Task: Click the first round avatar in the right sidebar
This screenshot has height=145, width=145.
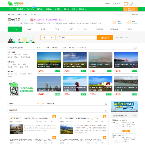Action: pos(117,126)
